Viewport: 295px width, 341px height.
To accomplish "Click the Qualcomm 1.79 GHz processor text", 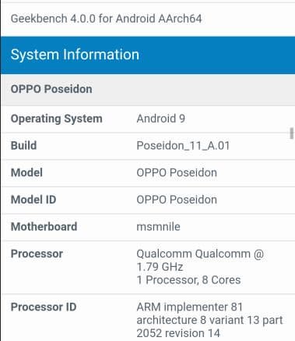I will [200, 261].
